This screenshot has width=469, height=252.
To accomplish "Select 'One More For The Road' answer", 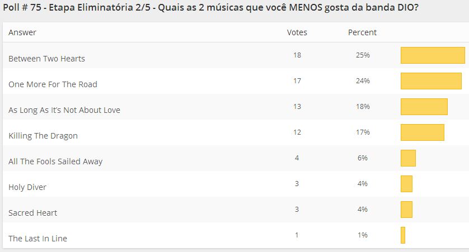I will pyautogui.click(x=53, y=84).
